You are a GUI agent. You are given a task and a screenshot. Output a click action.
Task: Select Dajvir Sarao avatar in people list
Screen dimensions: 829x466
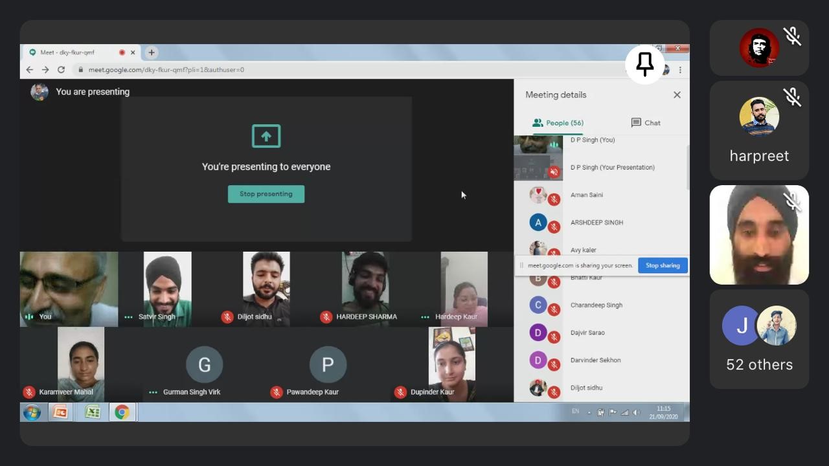[538, 333]
